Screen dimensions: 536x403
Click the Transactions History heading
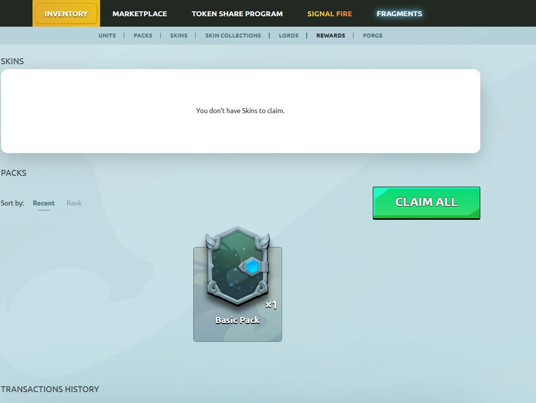[x=50, y=389]
